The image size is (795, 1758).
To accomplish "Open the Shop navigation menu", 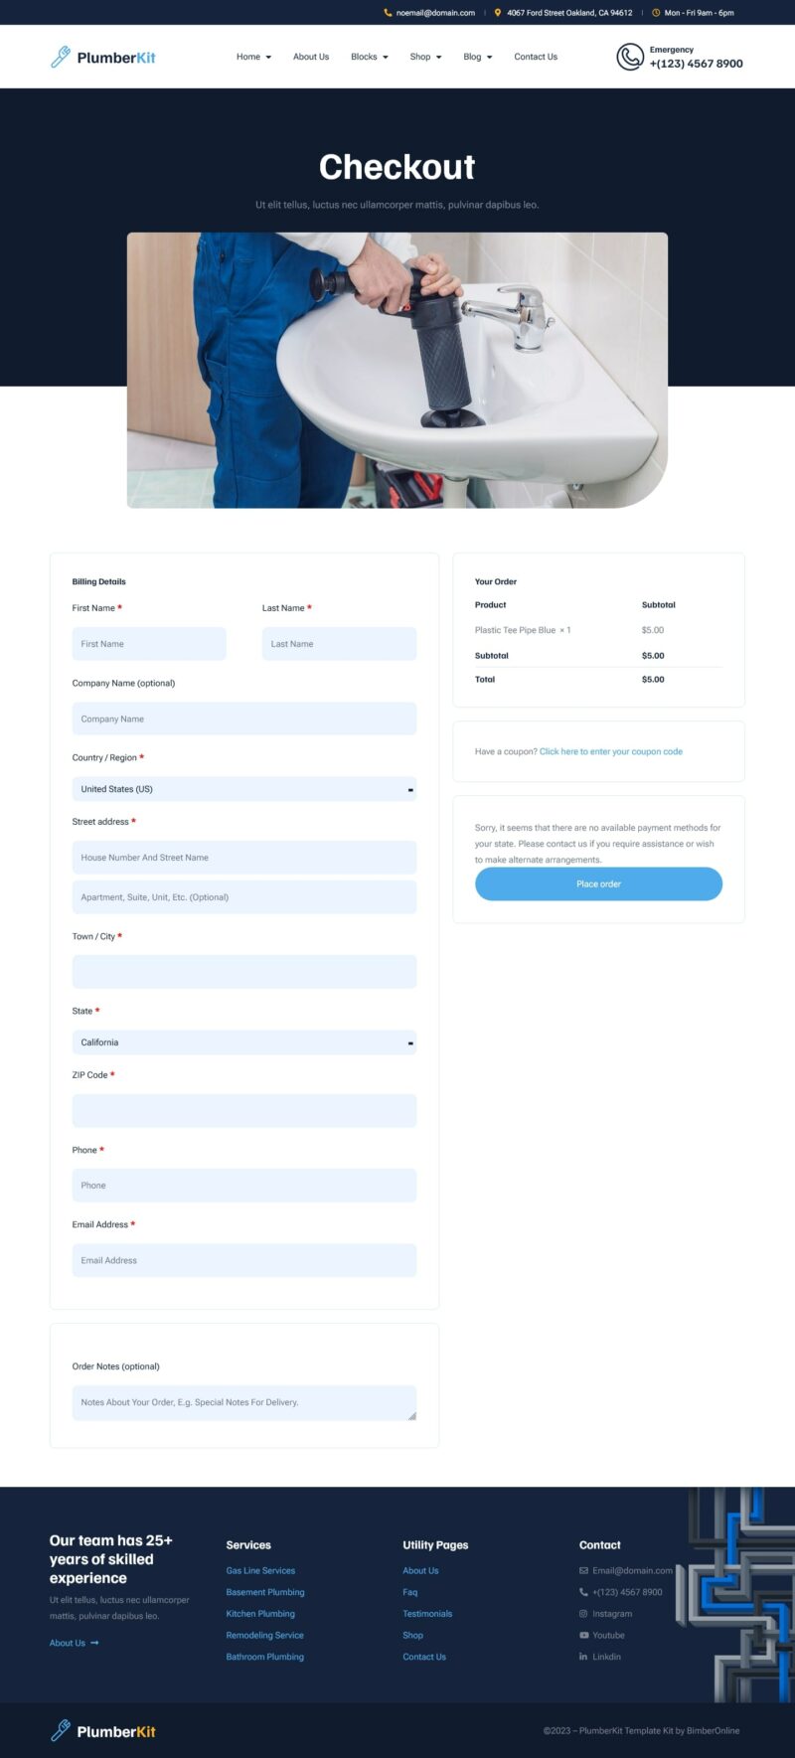I will pos(425,57).
